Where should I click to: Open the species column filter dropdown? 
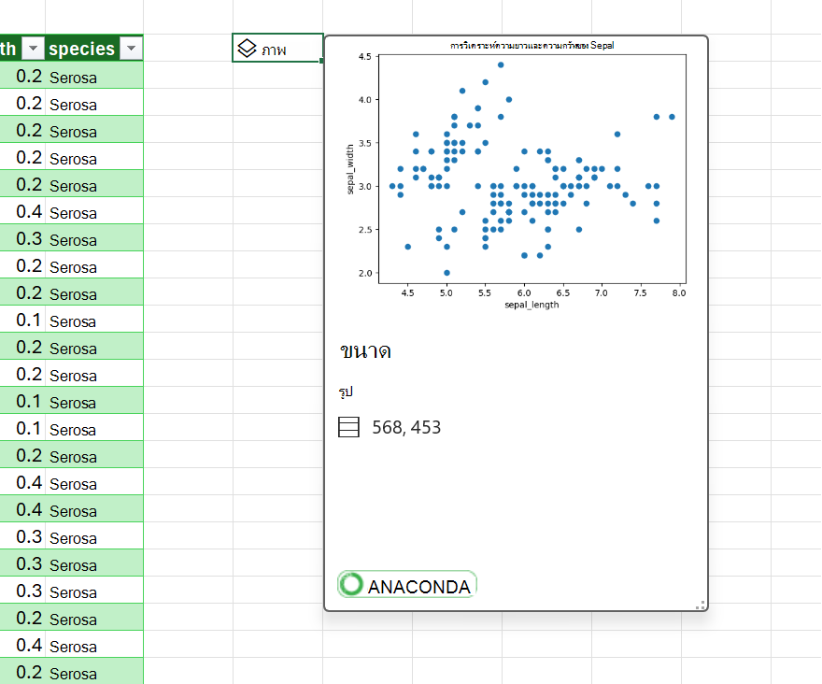[131, 49]
